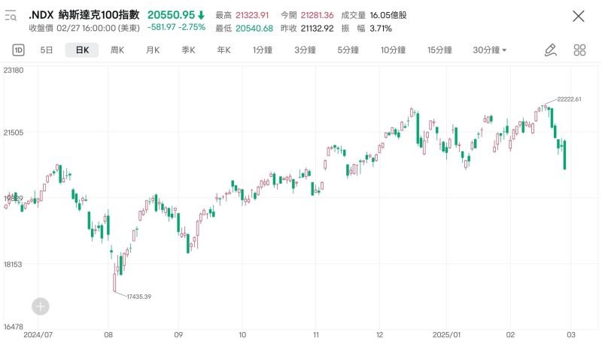The width and height of the screenshot is (602, 347).
Task: Open the four-square grid layout menu
Action: [x=579, y=50]
